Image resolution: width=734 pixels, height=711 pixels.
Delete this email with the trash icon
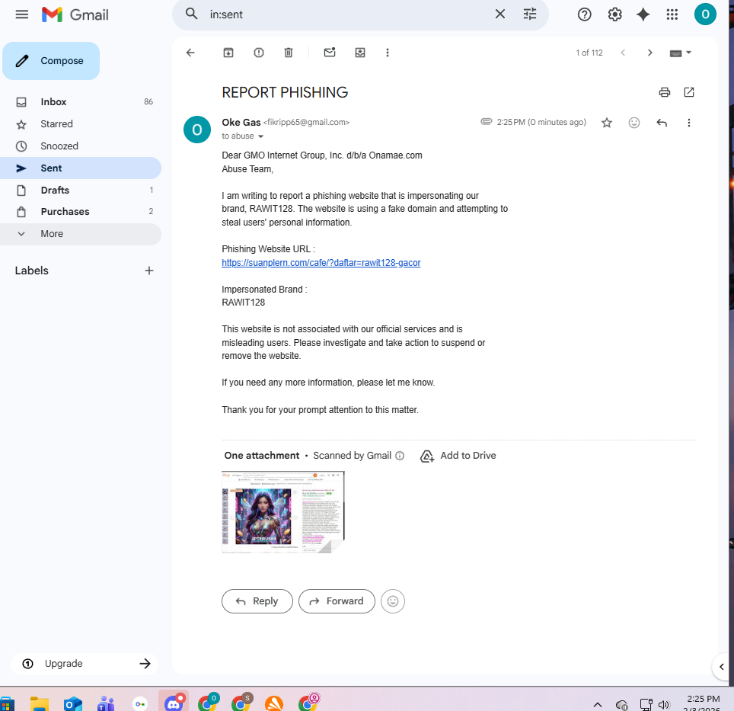(289, 53)
